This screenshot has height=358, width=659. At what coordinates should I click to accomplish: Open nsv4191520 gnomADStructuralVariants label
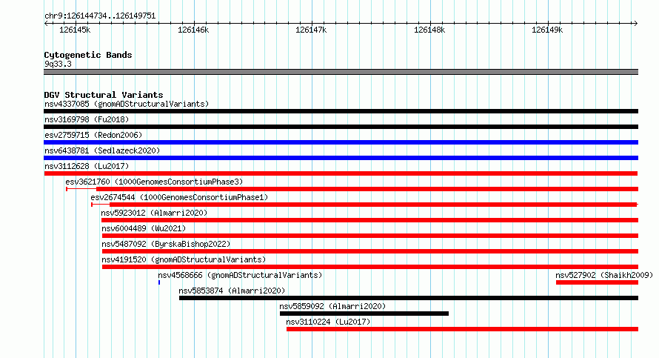(x=184, y=259)
